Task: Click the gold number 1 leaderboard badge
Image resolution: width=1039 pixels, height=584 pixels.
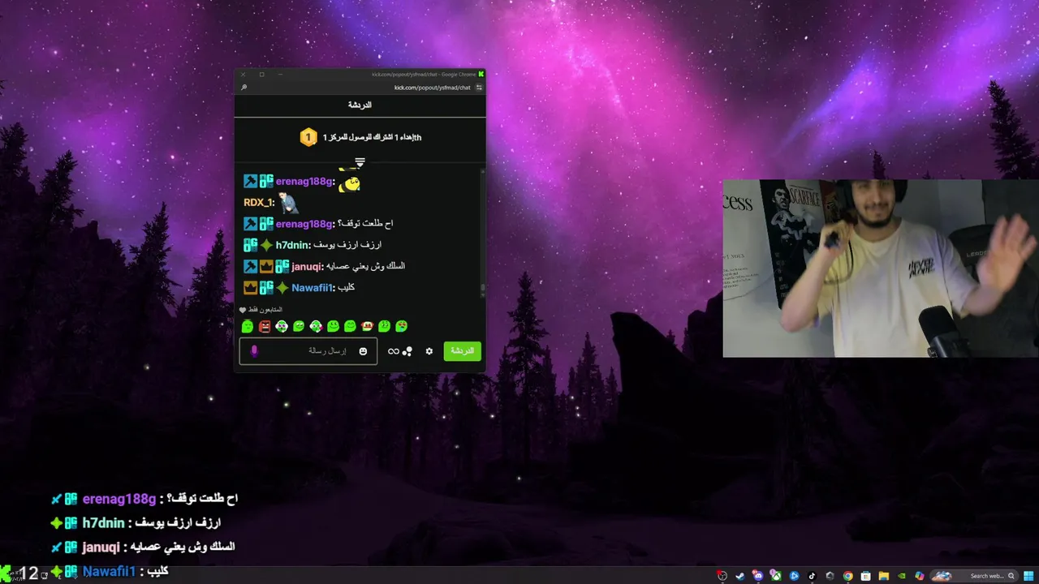Action: point(308,137)
